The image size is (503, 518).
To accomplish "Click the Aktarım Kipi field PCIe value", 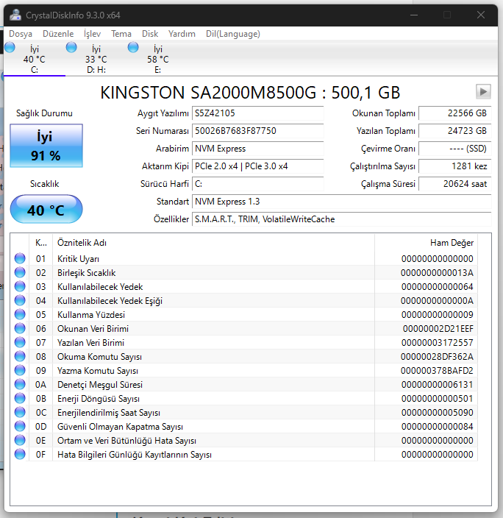I will (257, 166).
